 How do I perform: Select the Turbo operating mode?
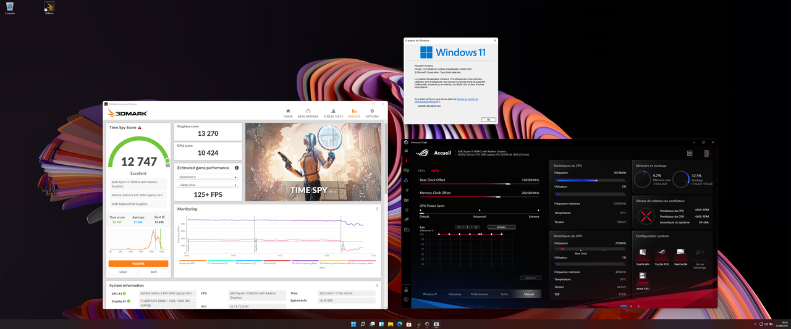(504, 294)
